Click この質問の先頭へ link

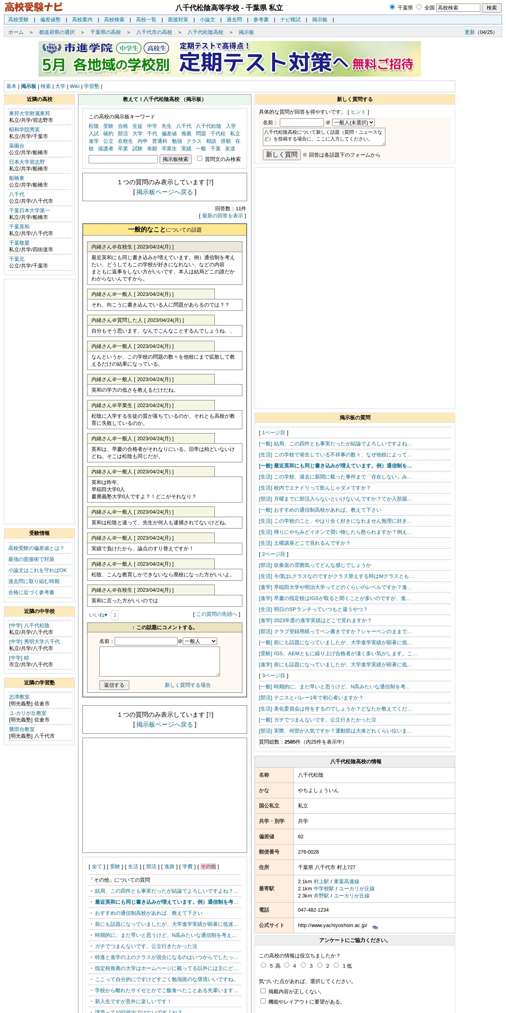pyautogui.click(x=217, y=614)
